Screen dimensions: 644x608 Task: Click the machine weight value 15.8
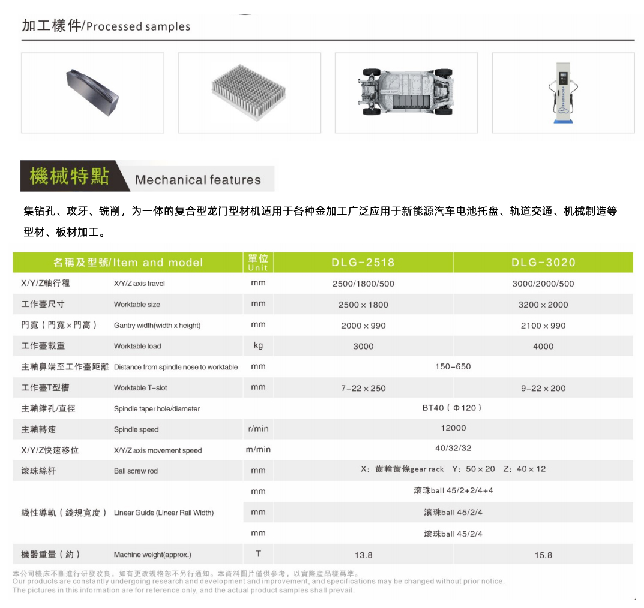543,555
